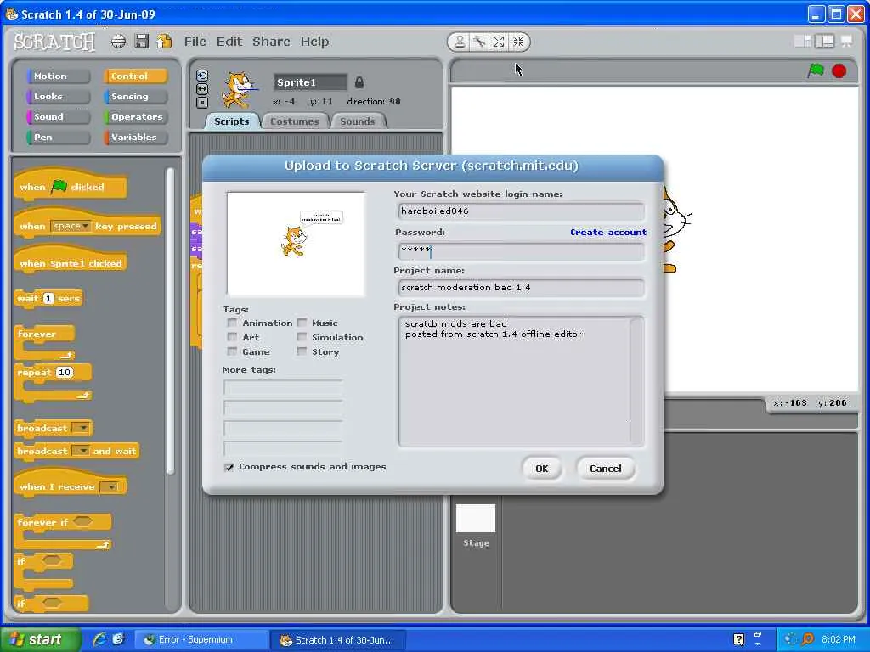The height and width of the screenshot is (652, 870).
Task: Select the delete scissors tool
Action: 479,42
